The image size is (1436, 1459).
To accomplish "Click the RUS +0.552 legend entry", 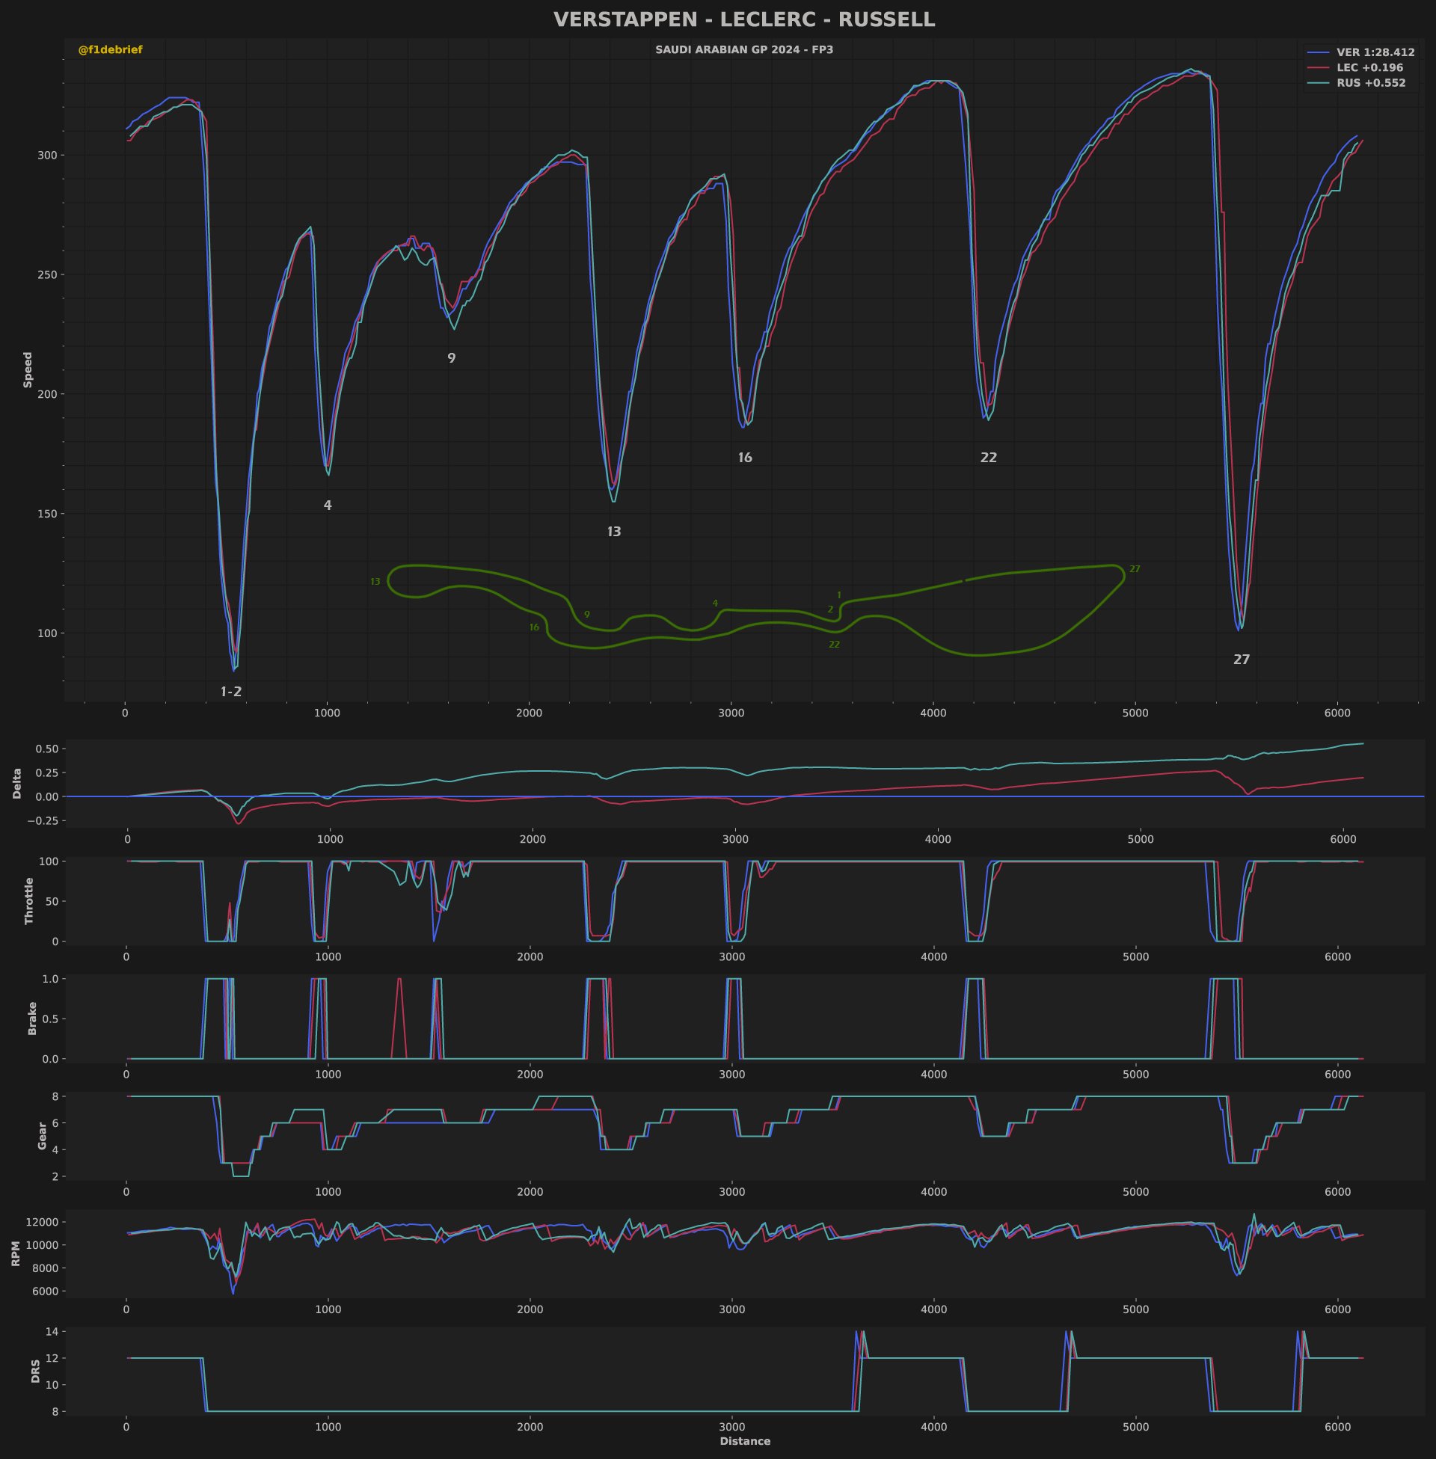I will (1370, 83).
